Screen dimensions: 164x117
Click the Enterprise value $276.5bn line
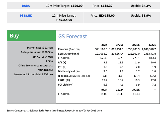tap(37, 52)
